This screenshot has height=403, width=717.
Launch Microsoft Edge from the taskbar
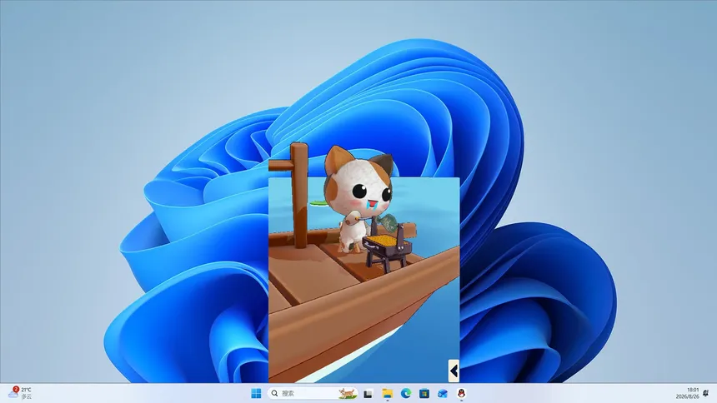405,393
